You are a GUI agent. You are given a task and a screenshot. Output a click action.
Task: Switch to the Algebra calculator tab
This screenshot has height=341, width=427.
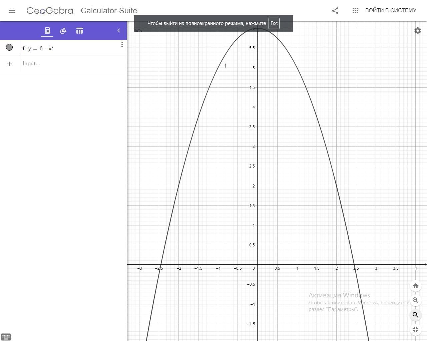[x=47, y=31]
